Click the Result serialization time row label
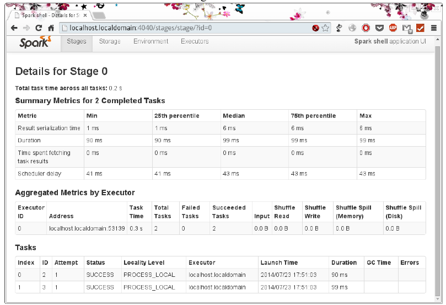446x305 pixels. (49, 128)
